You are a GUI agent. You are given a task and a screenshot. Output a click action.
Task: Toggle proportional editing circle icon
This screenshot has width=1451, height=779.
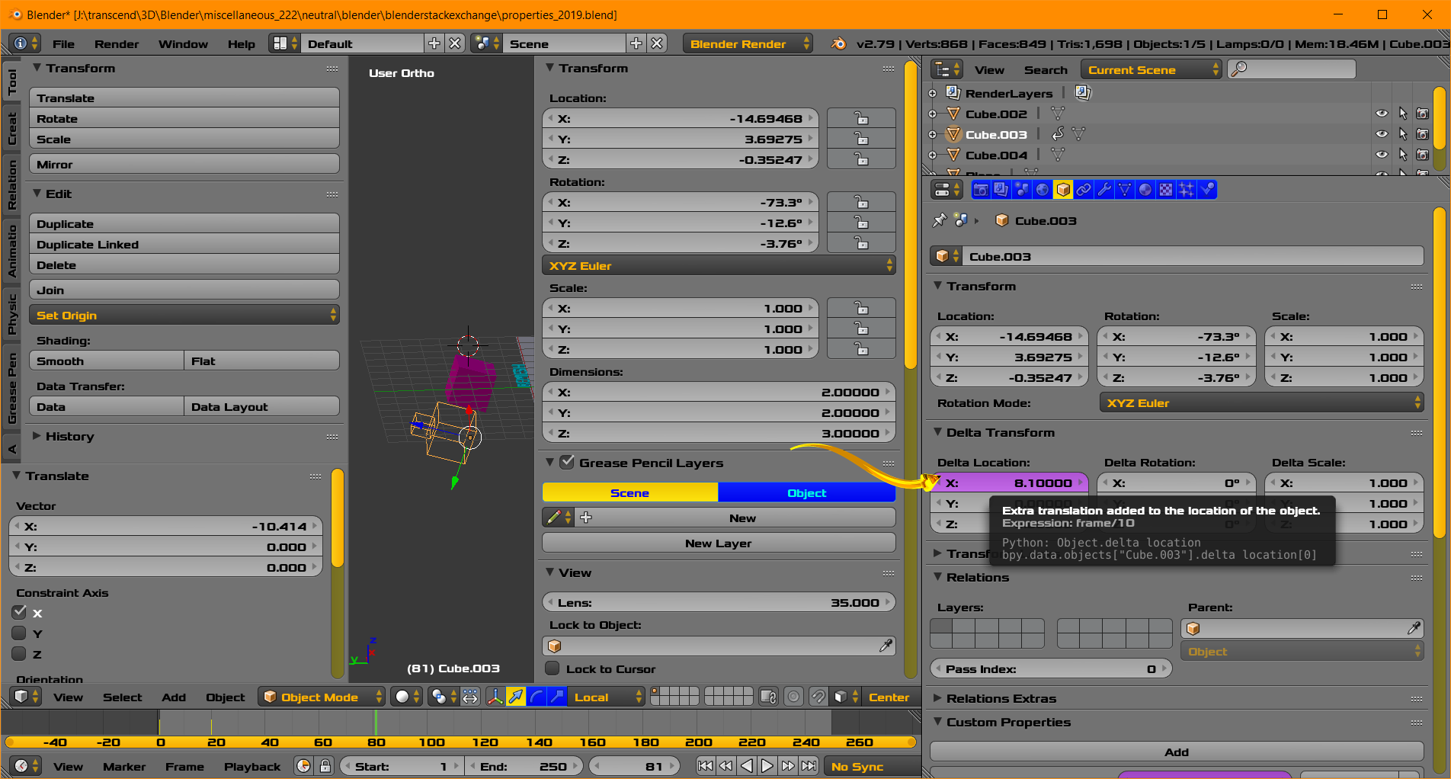(794, 697)
